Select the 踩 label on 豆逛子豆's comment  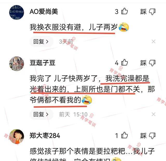143,63
